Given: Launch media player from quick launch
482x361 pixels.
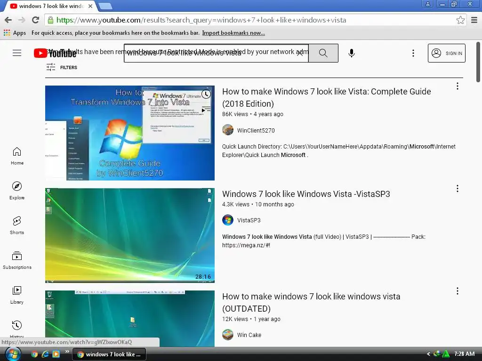Looking at the screenshot, I should tap(56, 354).
